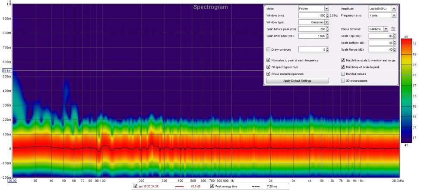Increase Scale Top (dB) with its up arrow
This screenshot has width=421, height=190.
395,35
